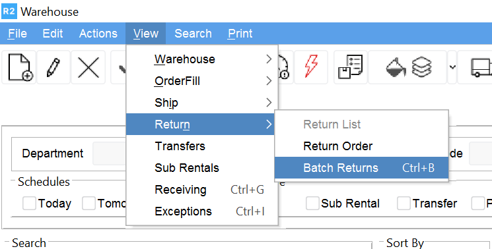This screenshot has width=492, height=249.
Task: Toggle the Tomorrow schedule checkbox
Action: (88, 204)
